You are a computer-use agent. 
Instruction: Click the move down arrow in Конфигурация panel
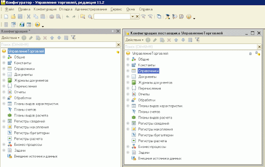(x=59, y=38)
